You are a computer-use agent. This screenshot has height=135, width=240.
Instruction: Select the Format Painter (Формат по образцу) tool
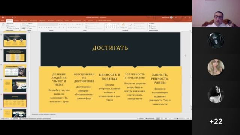pos(13,28)
